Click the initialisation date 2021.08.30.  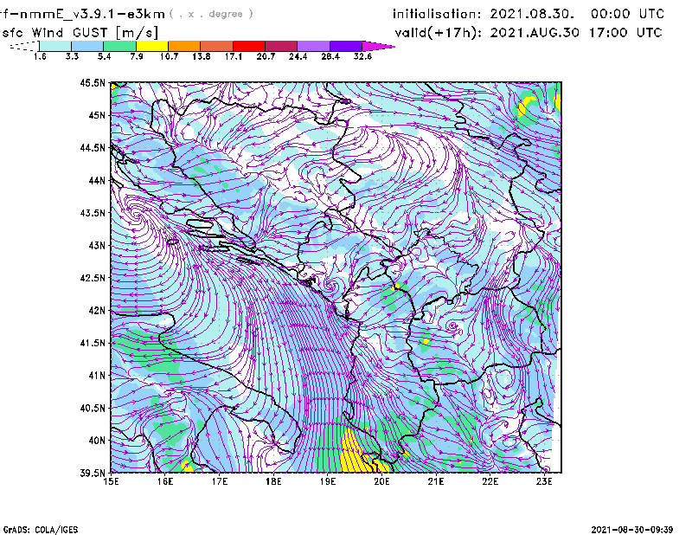tap(532, 14)
